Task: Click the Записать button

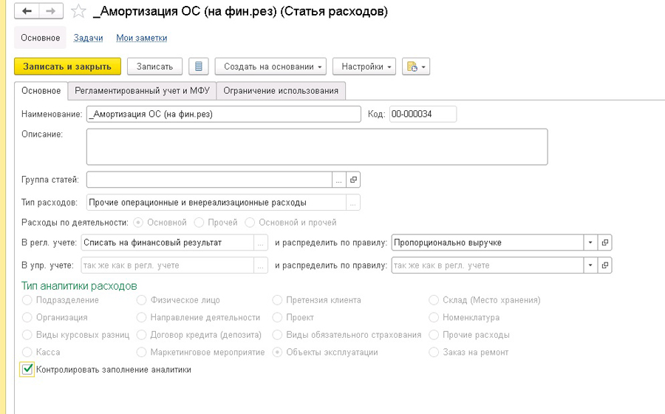Action: [x=155, y=67]
